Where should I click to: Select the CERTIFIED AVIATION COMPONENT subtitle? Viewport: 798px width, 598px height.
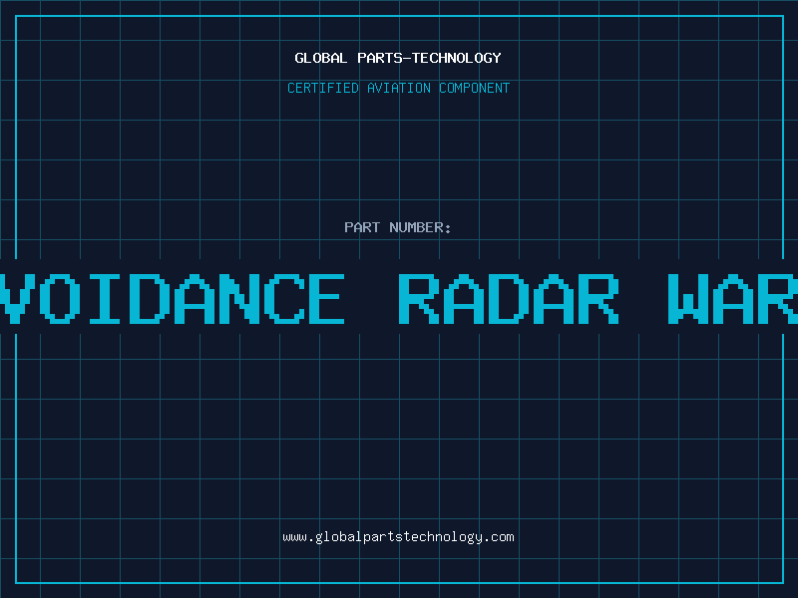[398, 88]
